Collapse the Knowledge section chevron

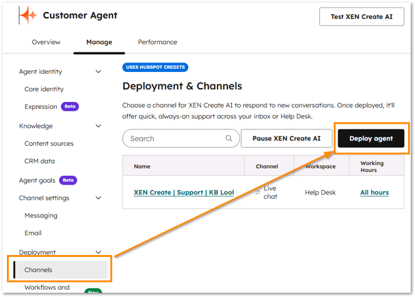coord(98,126)
